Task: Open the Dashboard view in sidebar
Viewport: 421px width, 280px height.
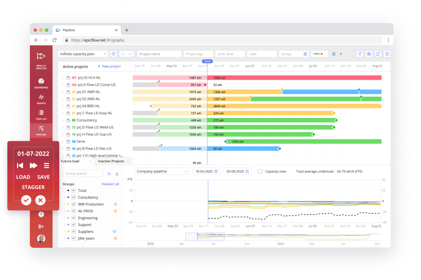Action: coord(41,83)
